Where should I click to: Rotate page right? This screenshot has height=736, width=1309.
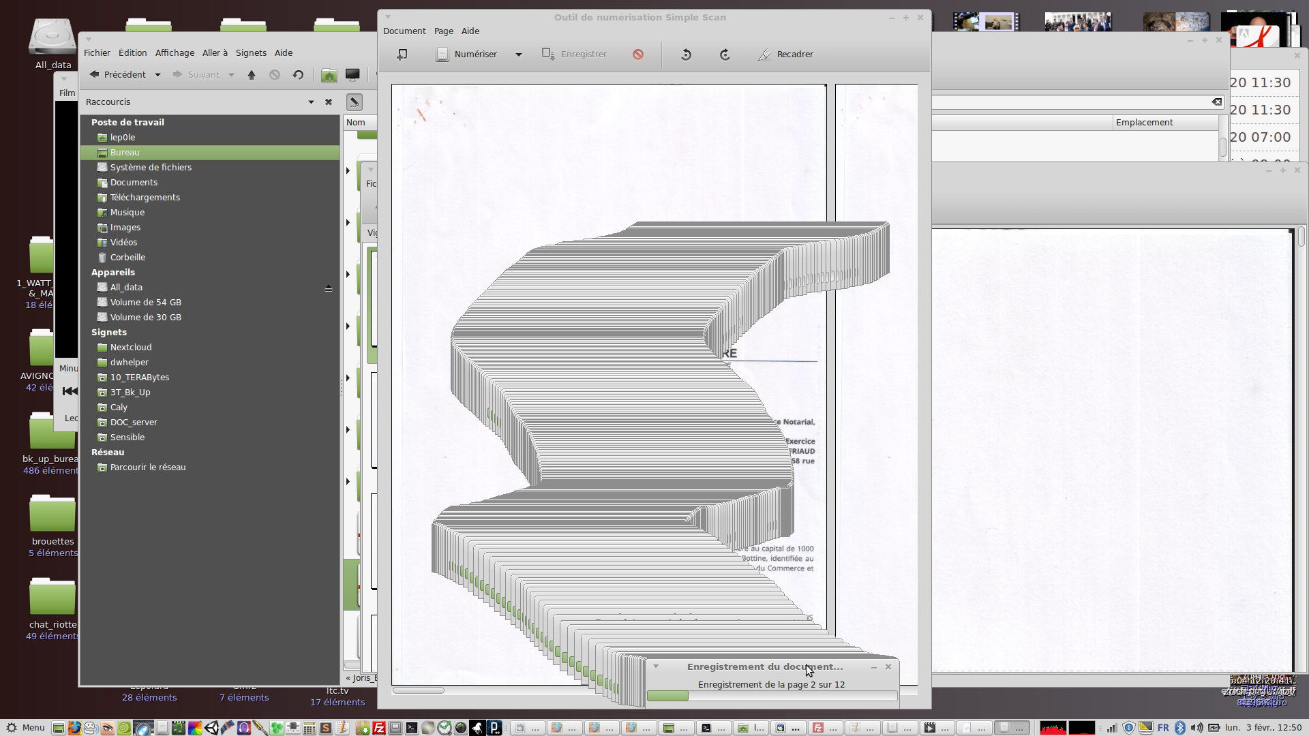725,55
